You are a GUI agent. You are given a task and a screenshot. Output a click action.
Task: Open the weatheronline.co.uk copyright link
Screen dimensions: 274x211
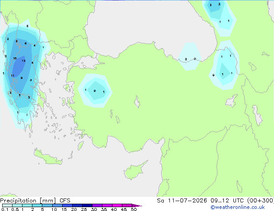click(238, 207)
